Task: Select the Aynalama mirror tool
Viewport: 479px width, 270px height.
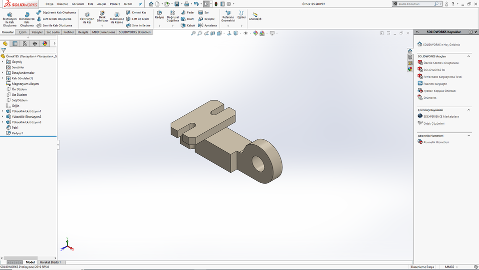Action: [x=208, y=25]
